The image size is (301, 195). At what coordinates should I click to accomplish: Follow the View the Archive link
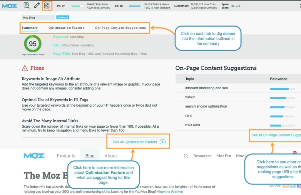(x=170, y=191)
